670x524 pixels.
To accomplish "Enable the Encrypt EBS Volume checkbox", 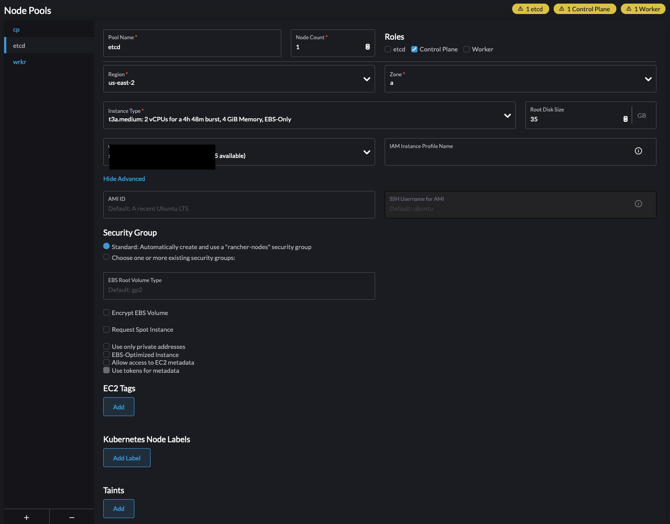I will (106, 312).
